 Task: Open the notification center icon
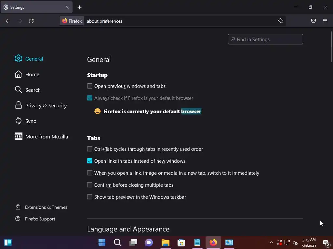(326, 243)
